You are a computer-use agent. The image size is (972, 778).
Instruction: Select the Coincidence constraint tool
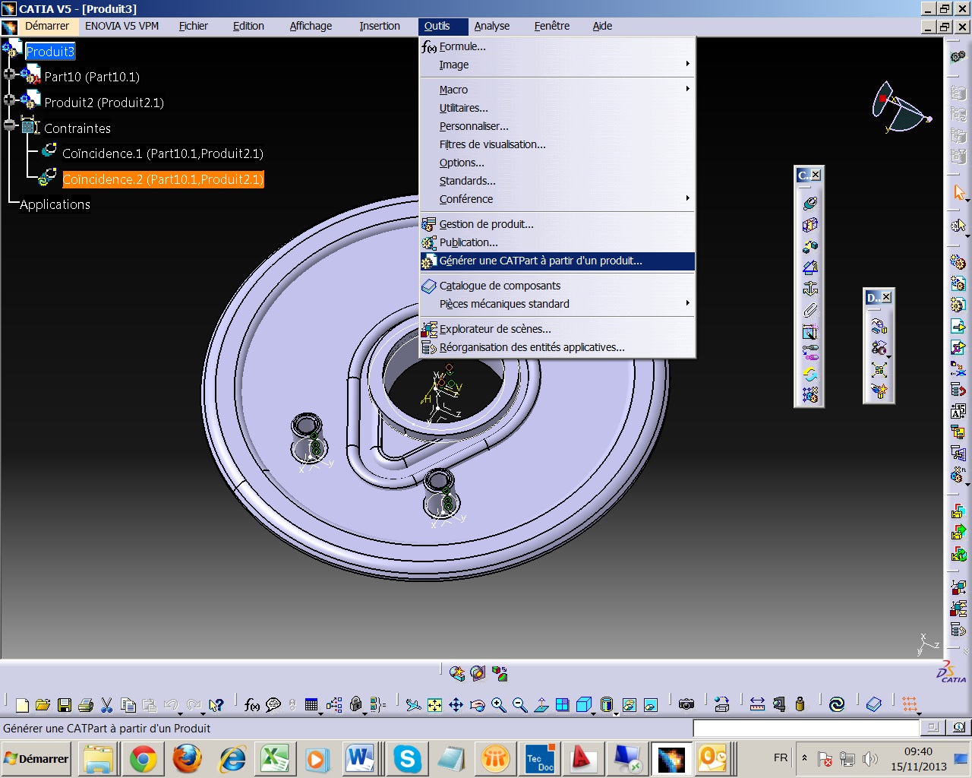tap(809, 203)
